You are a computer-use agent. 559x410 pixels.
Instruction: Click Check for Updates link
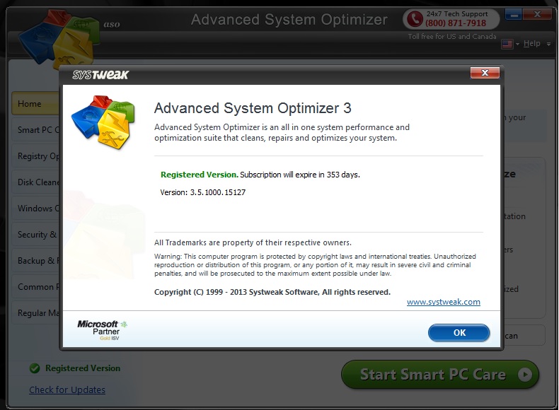(67, 389)
